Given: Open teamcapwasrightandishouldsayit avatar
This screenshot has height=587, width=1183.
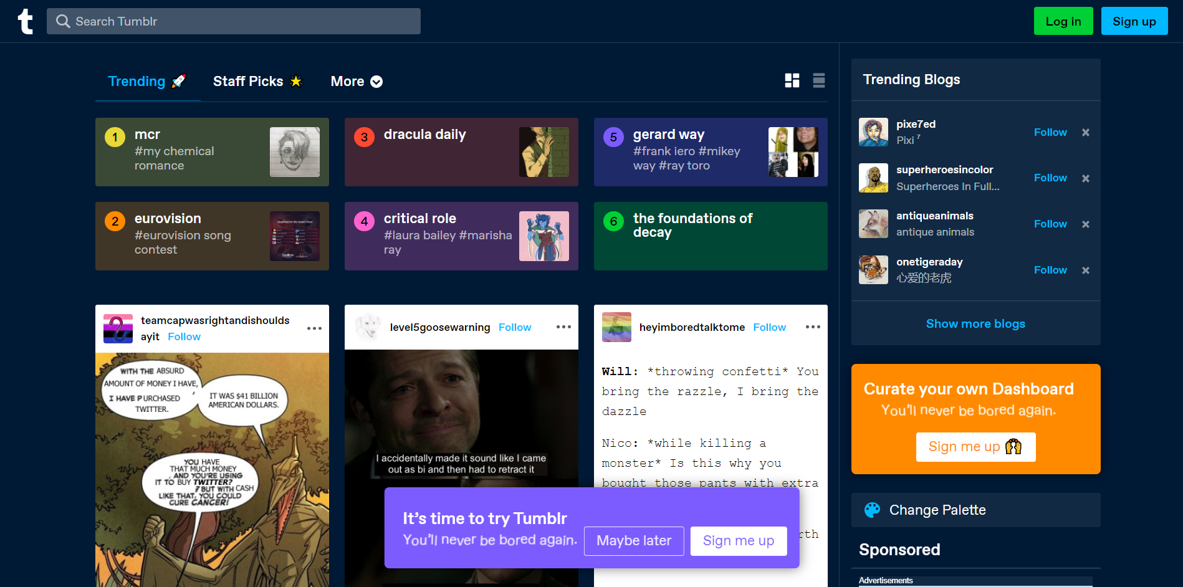Looking at the screenshot, I should point(118,328).
